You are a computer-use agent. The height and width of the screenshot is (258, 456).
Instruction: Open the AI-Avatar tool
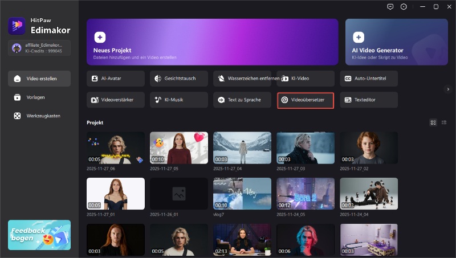pyautogui.click(x=115, y=78)
